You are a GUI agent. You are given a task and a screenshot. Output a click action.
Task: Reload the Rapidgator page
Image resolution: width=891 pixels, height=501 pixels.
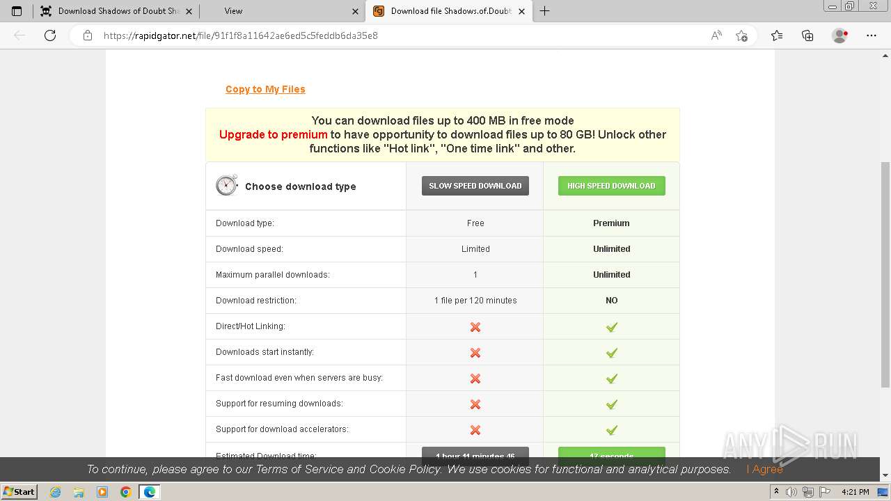(50, 35)
